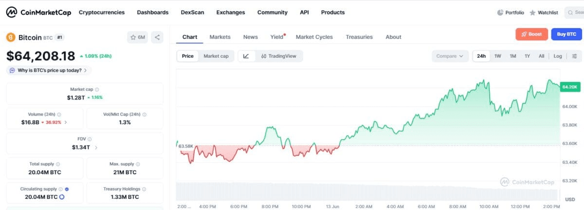The width and height of the screenshot is (584, 210).
Task: Open the Treasuries tab
Action: [359, 37]
